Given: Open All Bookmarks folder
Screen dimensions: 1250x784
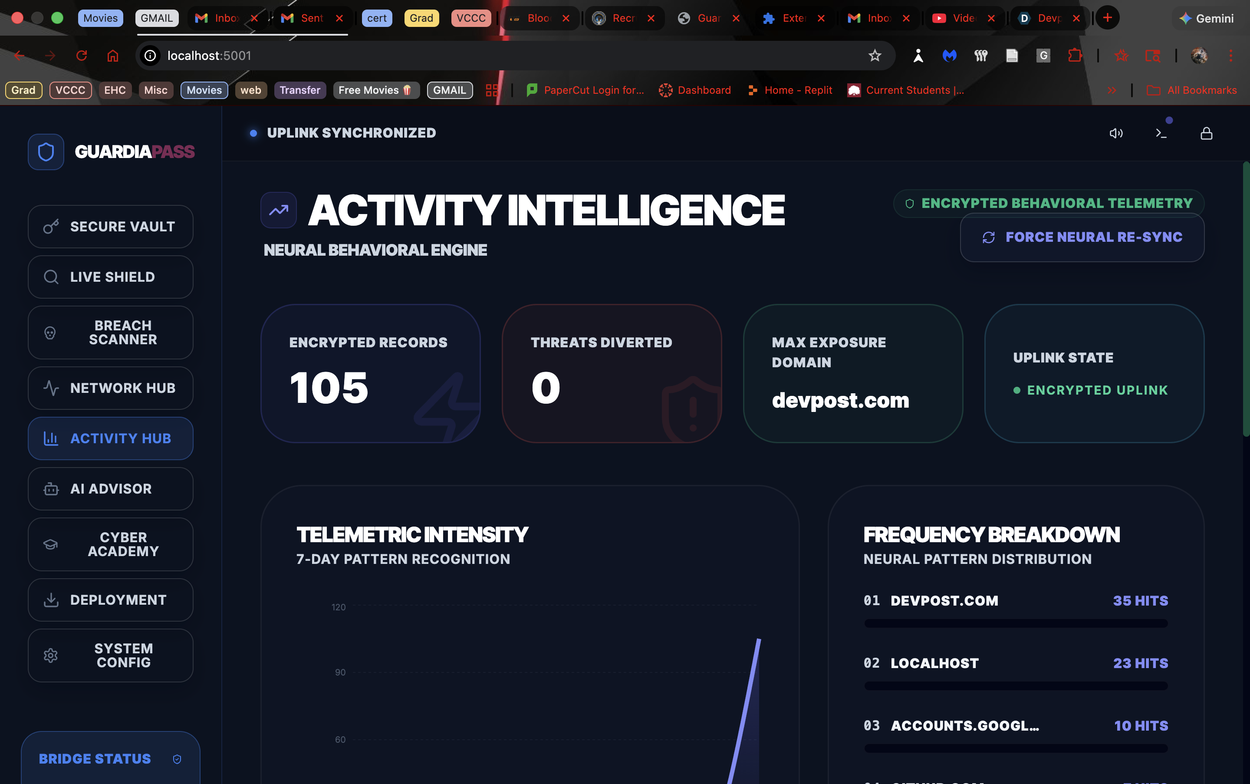Looking at the screenshot, I should pyautogui.click(x=1191, y=90).
